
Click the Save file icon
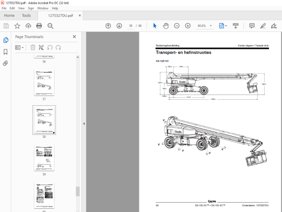pyautogui.click(x=6, y=26)
